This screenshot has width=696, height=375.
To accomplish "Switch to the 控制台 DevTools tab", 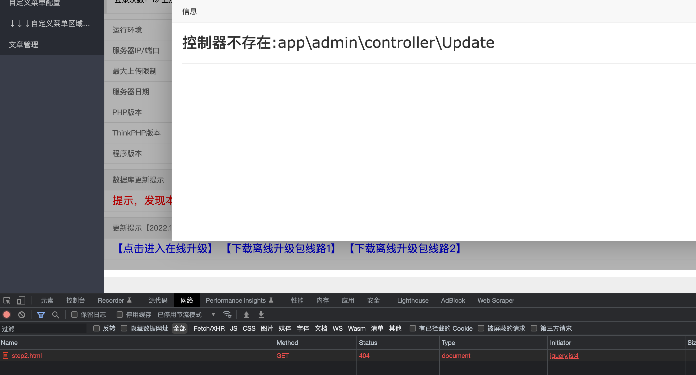I will [76, 300].
